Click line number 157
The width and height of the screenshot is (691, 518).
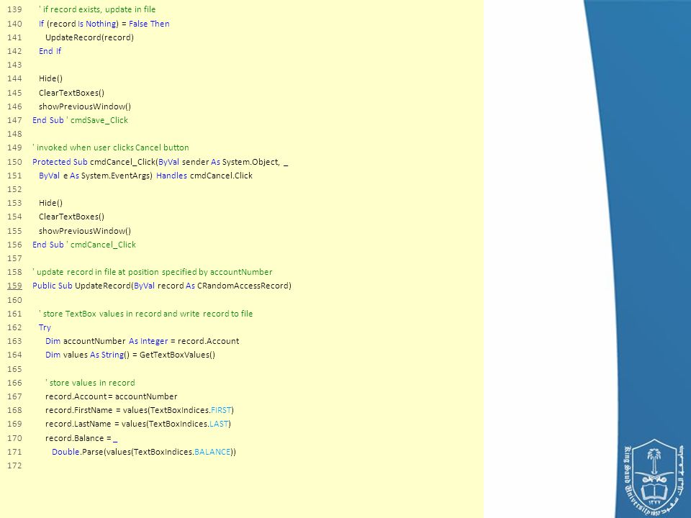(x=14, y=258)
